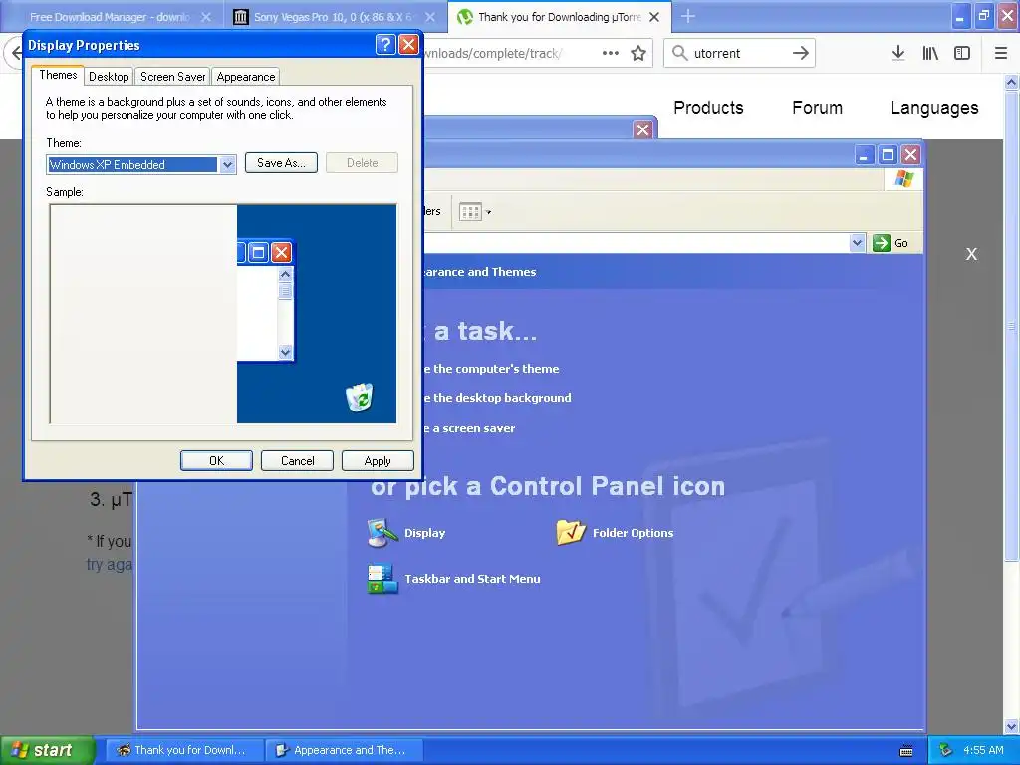The image size is (1020, 765).
Task: Click the search arrow to submit utorrent search
Action: click(x=801, y=53)
